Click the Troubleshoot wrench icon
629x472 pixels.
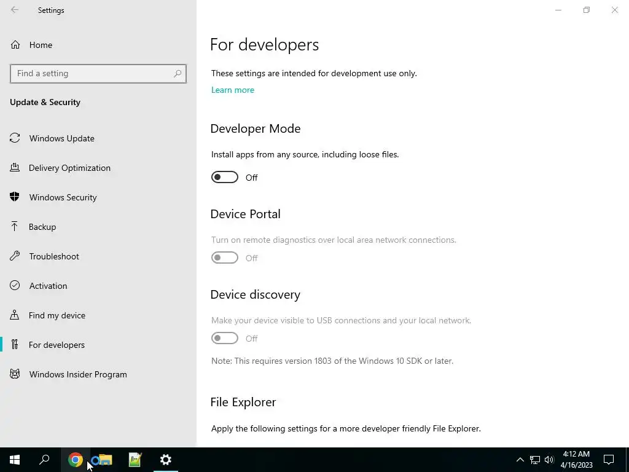[x=15, y=256]
